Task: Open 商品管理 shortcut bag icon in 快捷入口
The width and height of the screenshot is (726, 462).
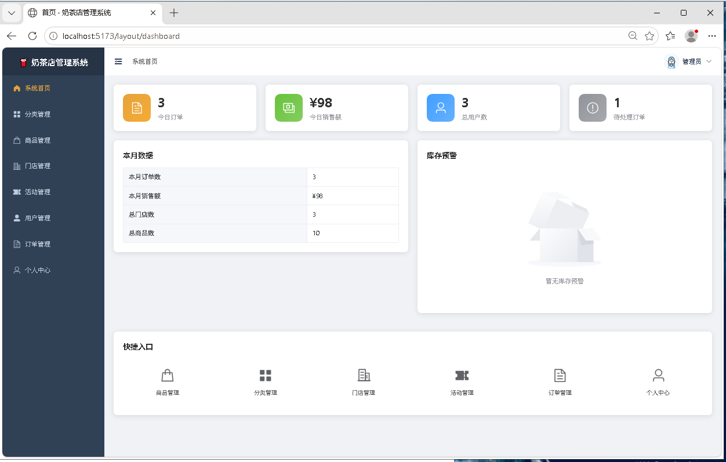Action: 168,375
